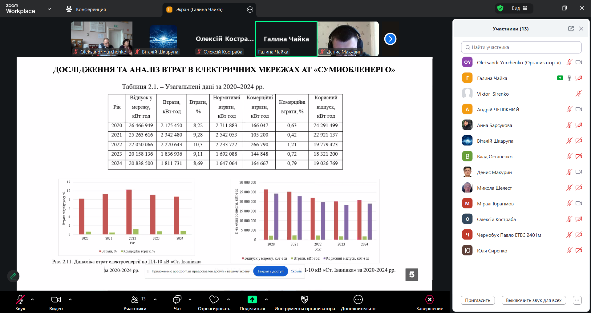Open the More options toolbar icon
This screenshot has width=591, height=313.
[358, 299]
